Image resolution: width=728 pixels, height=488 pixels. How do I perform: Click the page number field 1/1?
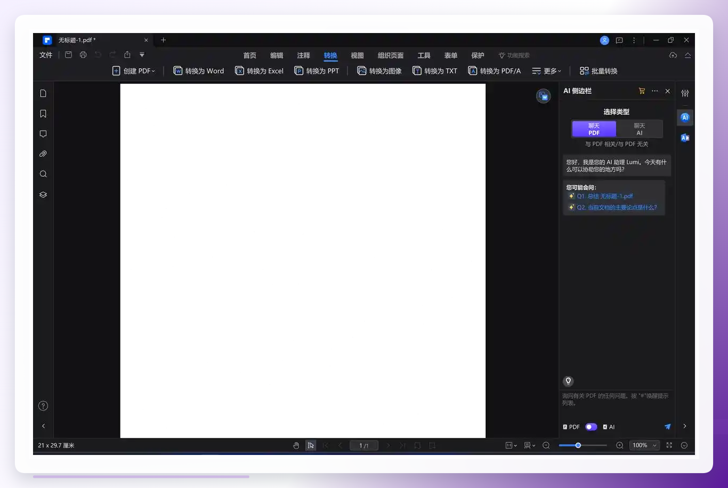(364, 445)
